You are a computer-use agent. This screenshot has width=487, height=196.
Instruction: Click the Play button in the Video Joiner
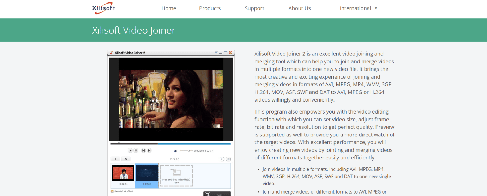tap(130, 151)
